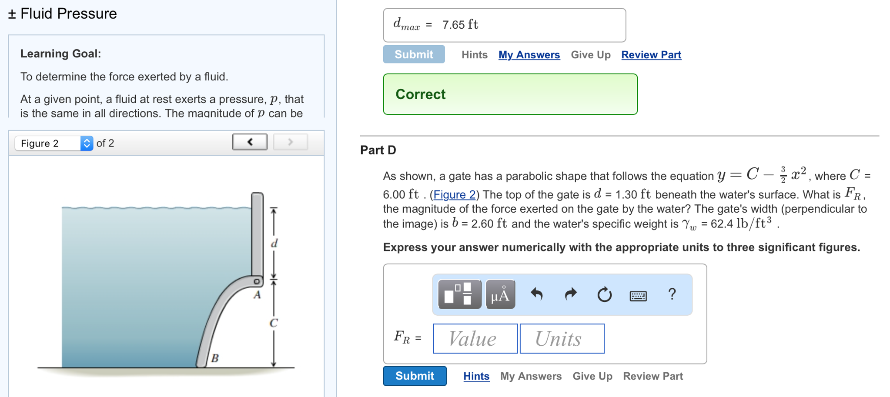Image resolution: width=890 pixels, height=397 pixels.
Task: Open Hints for Part D
Action: click(476, 376)
